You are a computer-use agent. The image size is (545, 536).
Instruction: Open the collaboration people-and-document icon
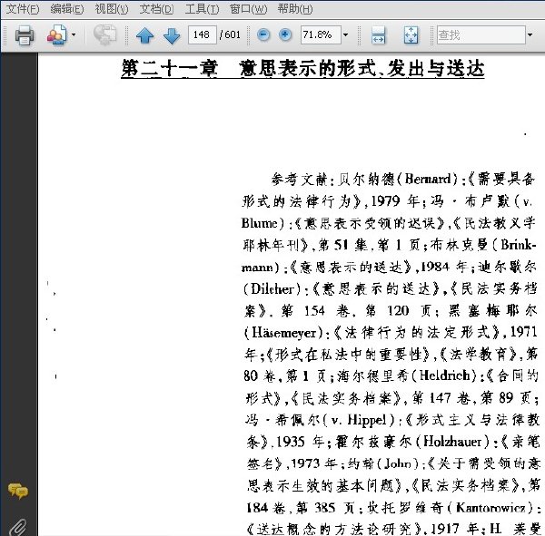(56, 35)
